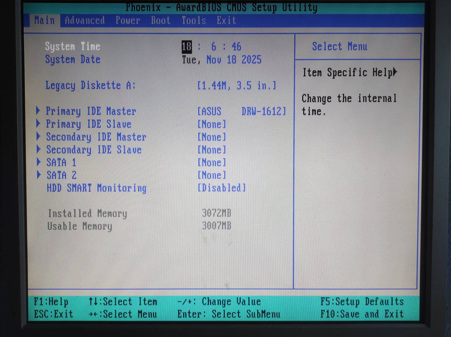Expand the Primary IDE Slave entry
This screenshot has width=451, height=337.
coord(88,124)
